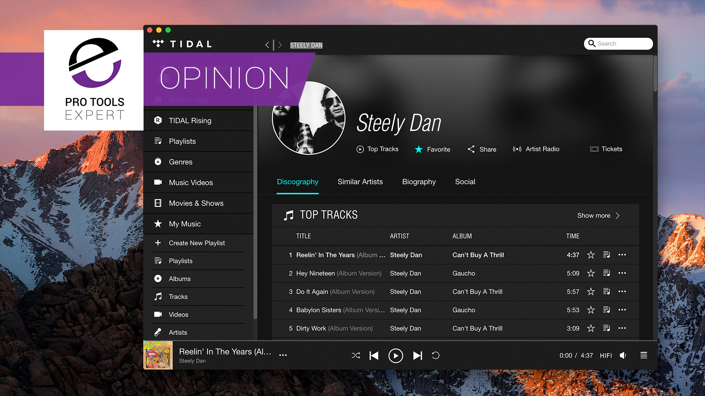This screenshot has height=396, width=705.
Task: Favorite the track Dirty Work
Action: (591, 328)
